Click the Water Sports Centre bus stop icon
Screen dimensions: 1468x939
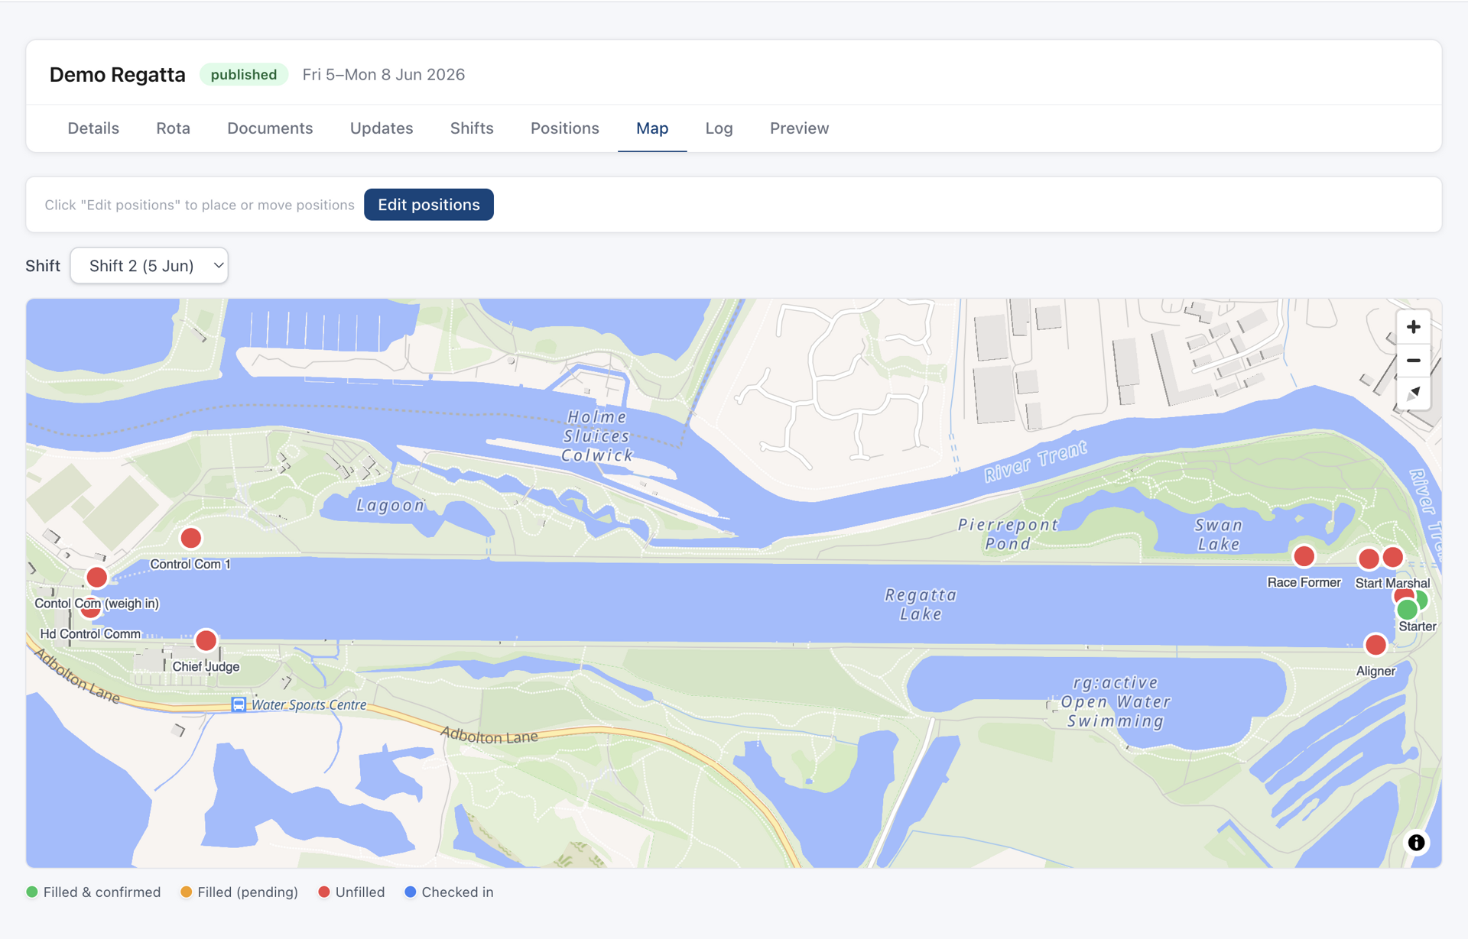pyautogui.click(x=239, y=704)
